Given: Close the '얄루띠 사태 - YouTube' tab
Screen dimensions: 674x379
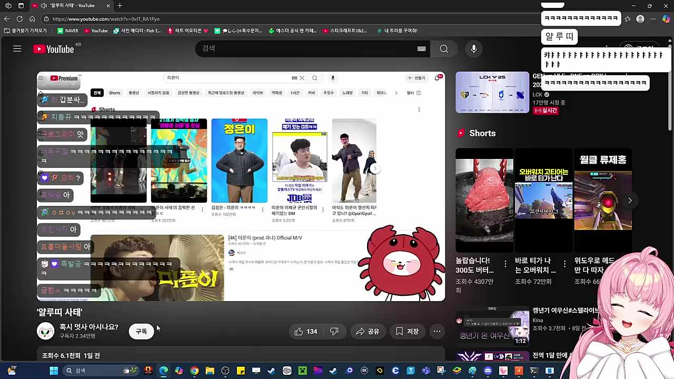Looking at the screenshot, I should [x=108, y=6].
